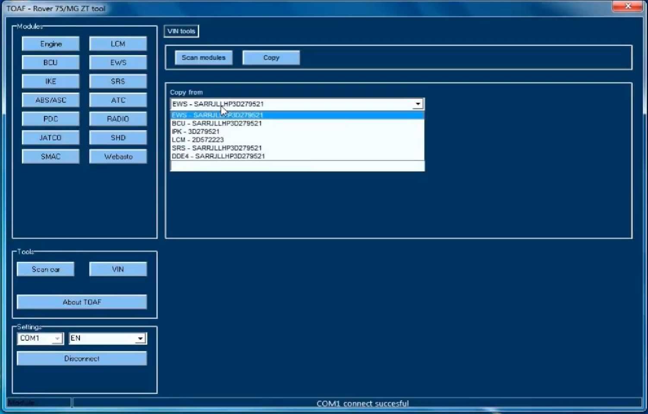Open the IKE module
This screenshot has height=414, width=648.
click(x=50, y=82)
